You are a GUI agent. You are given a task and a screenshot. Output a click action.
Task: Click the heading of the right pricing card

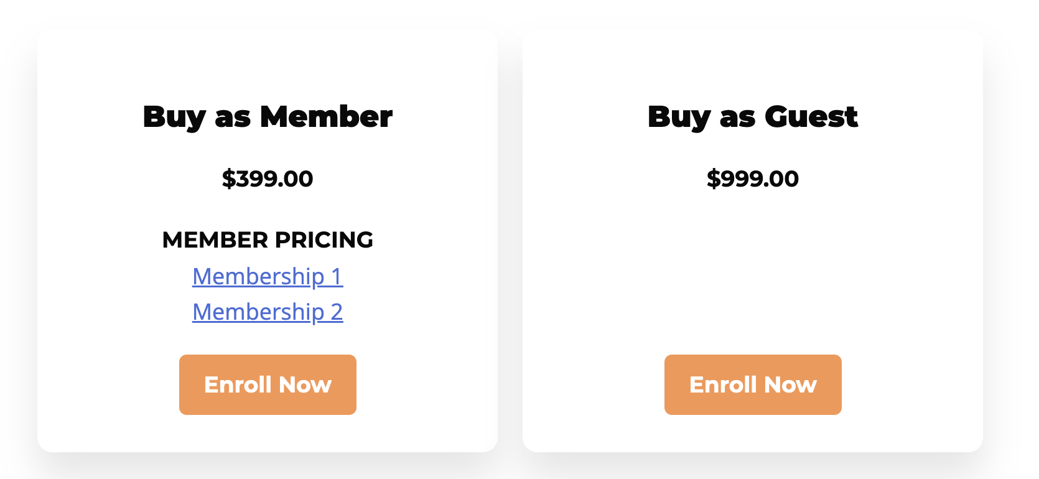point(753,116)
